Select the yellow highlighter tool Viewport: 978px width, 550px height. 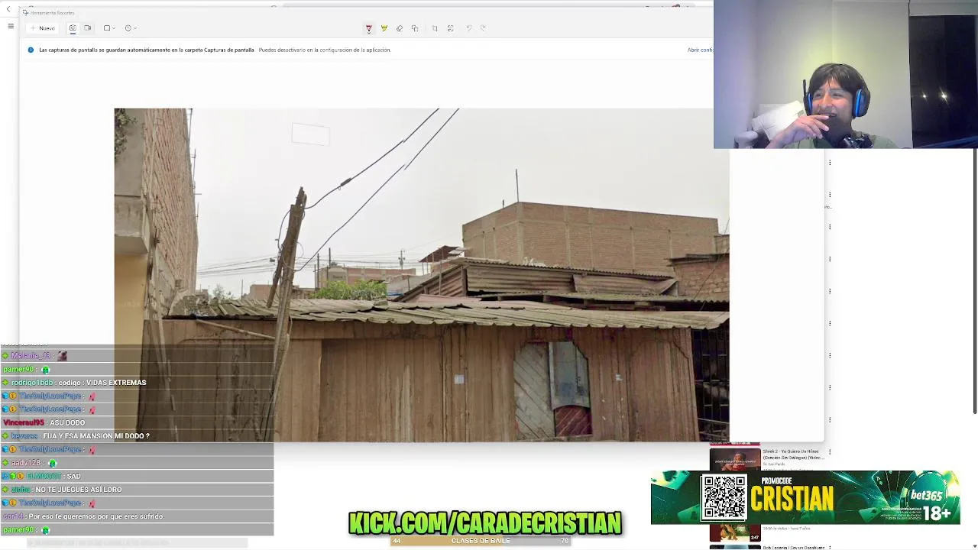click(384, 28)
